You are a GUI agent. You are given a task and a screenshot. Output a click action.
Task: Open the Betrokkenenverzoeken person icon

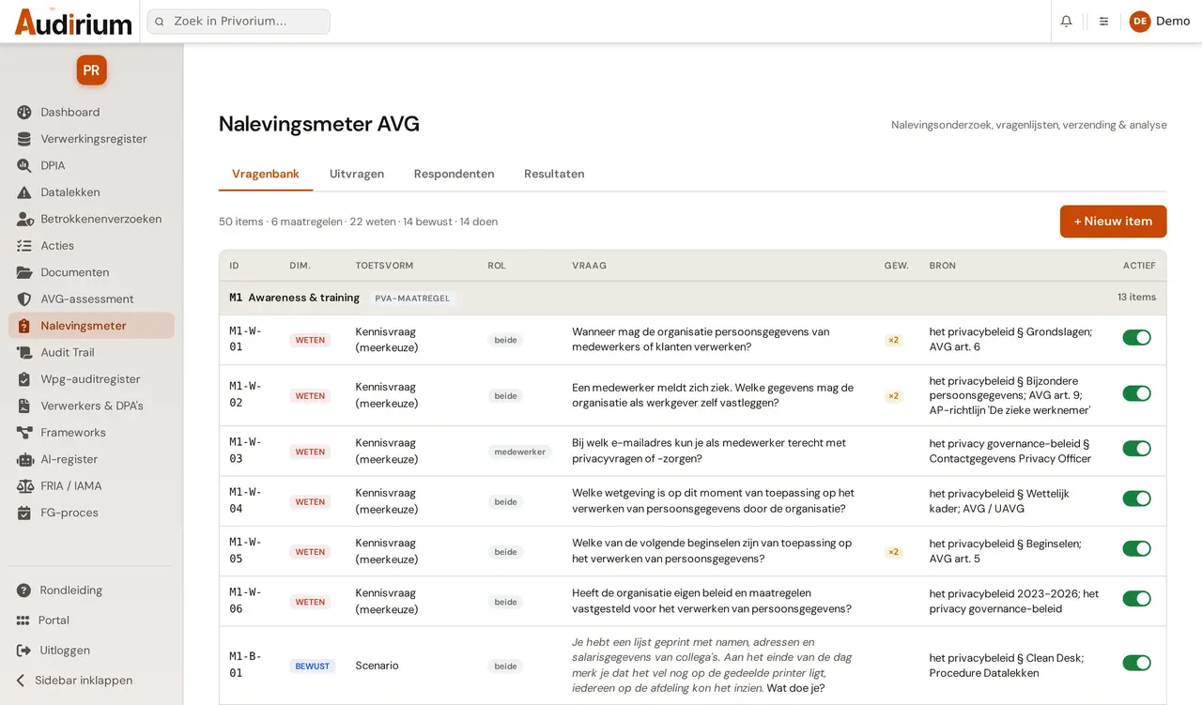(x=24, y=220)
